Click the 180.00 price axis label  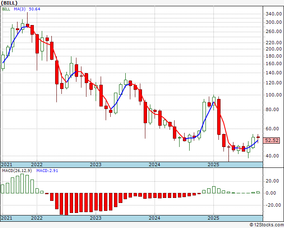[x=274, y=56]
